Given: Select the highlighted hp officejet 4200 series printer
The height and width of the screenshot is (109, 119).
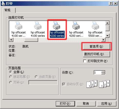Looking at the screenshot, I should point(57,30).
